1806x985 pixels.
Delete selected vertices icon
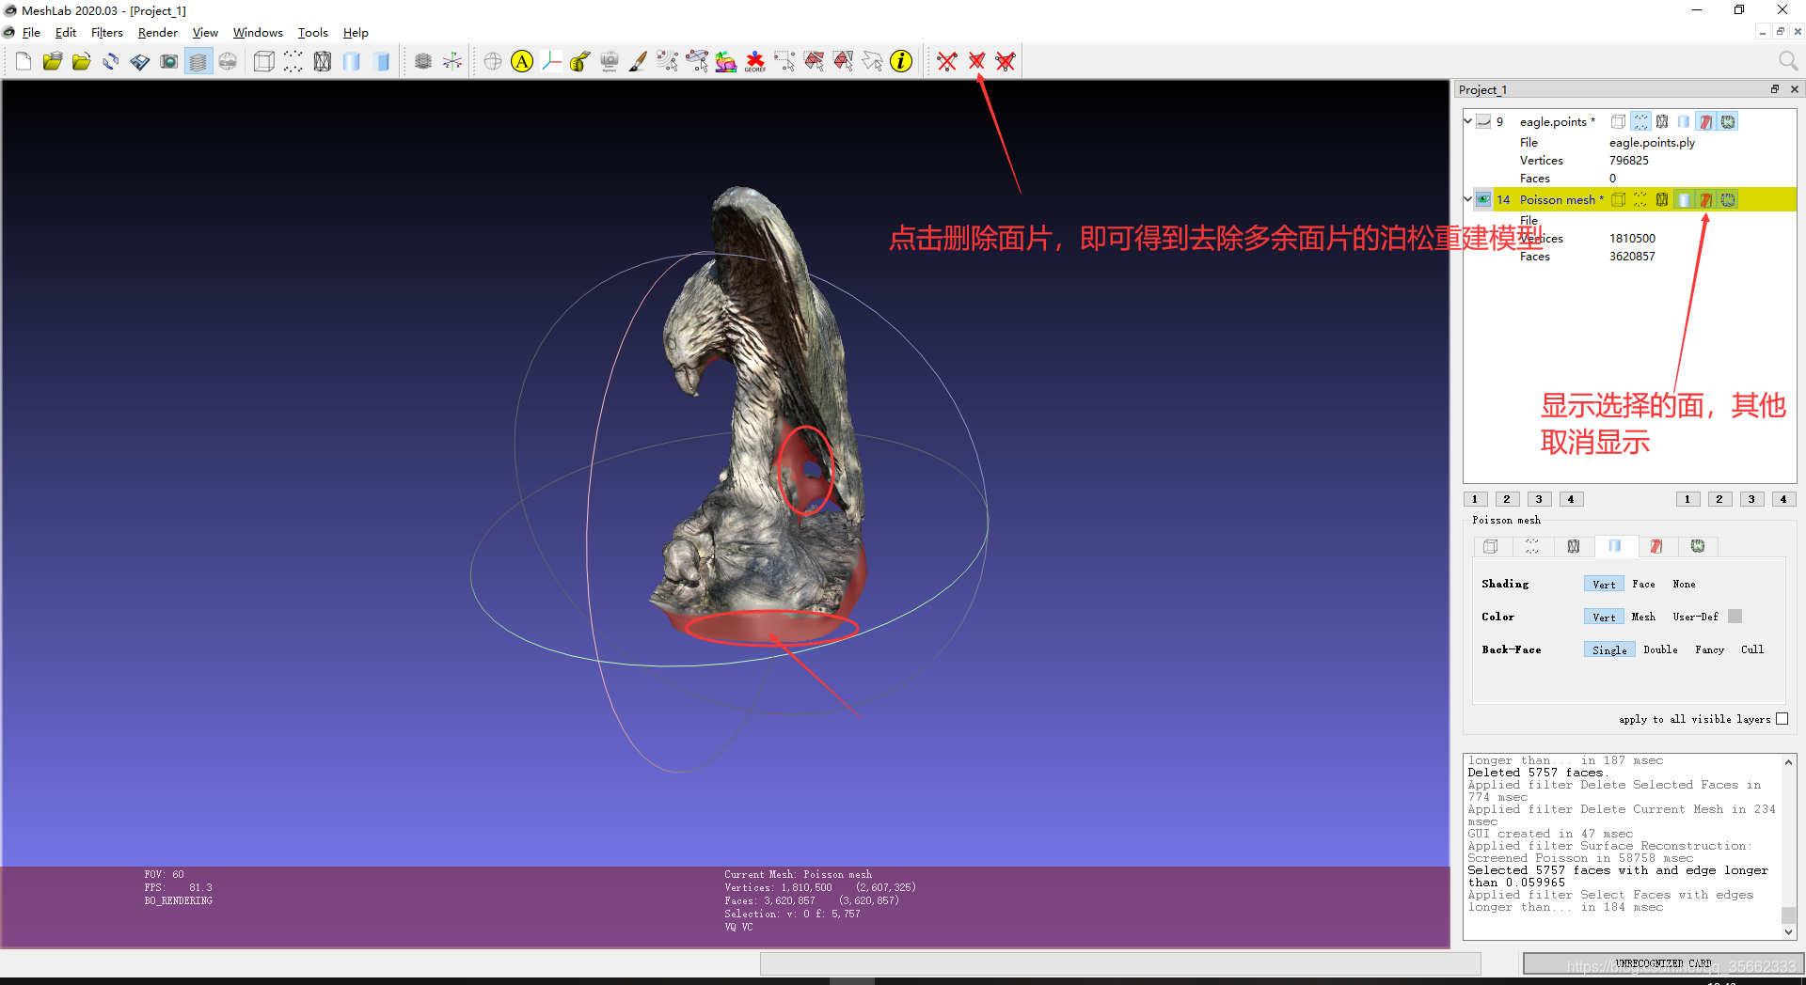pos(947,62)
